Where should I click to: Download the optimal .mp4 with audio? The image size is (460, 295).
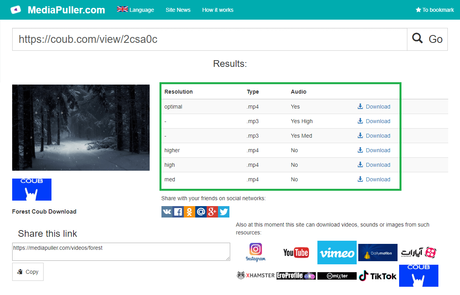374,107
